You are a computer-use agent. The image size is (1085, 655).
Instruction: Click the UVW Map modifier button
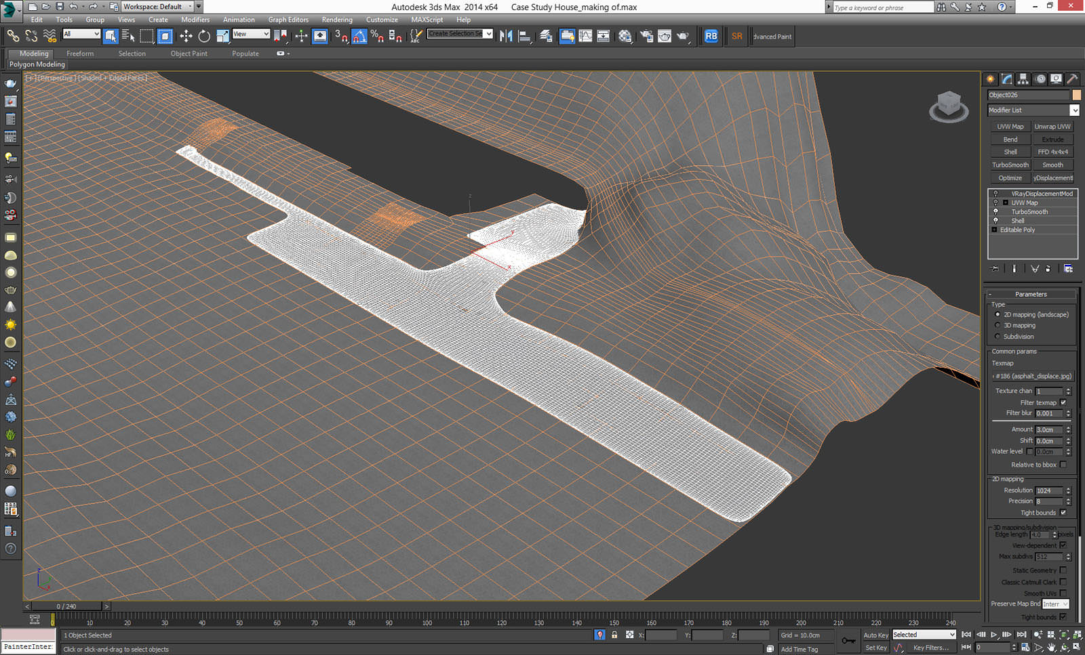tap(1010, 127)
